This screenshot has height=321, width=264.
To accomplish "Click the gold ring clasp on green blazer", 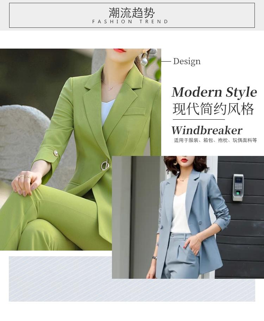I will [x=105, y=165].
